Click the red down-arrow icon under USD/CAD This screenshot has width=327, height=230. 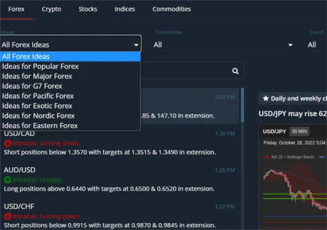(x=8, y=143)
